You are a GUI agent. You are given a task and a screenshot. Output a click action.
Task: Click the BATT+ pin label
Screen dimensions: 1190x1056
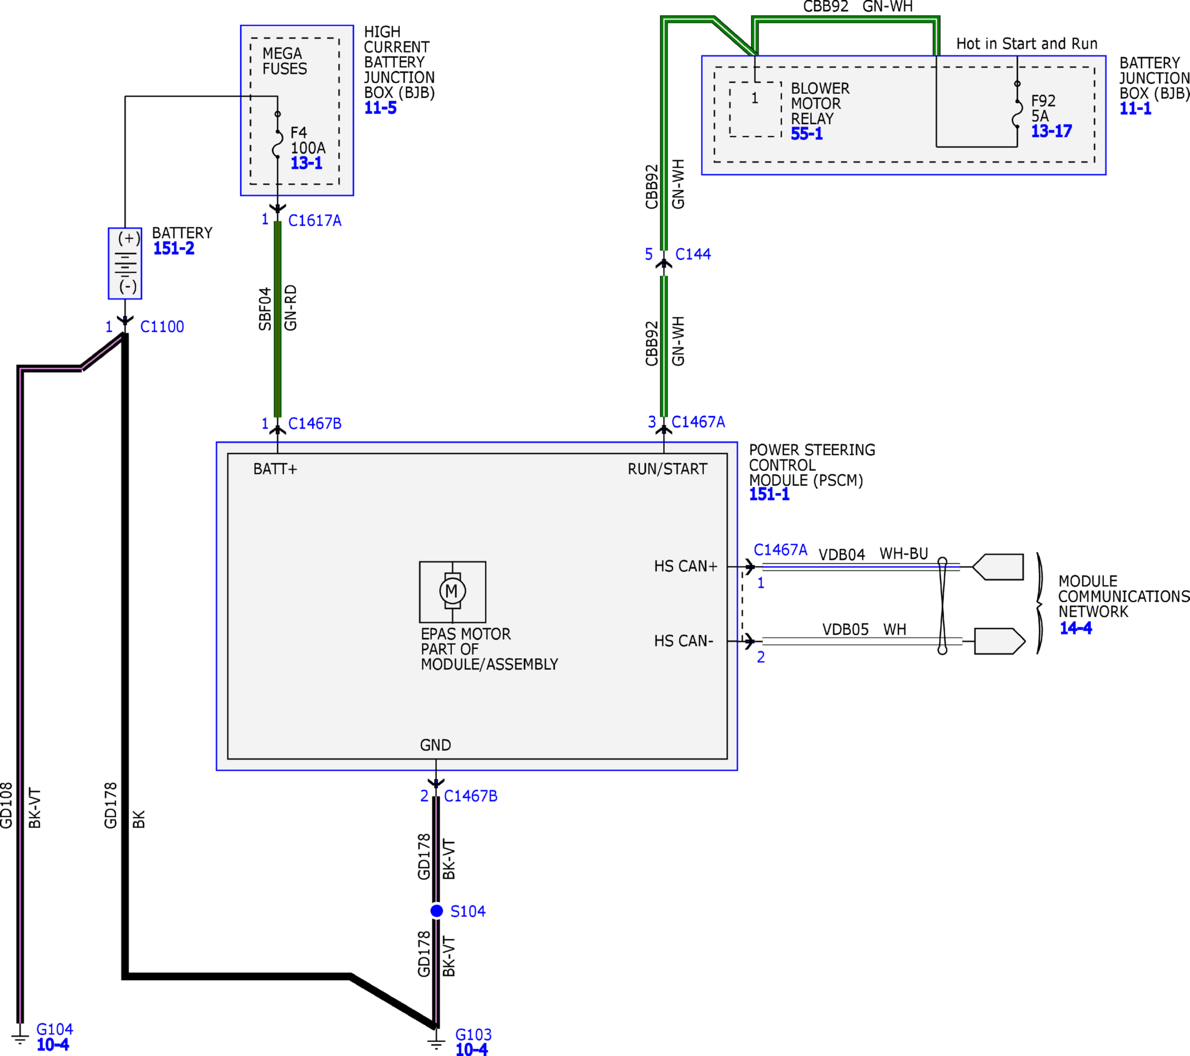pyautogui.click(x=275, y=469)
